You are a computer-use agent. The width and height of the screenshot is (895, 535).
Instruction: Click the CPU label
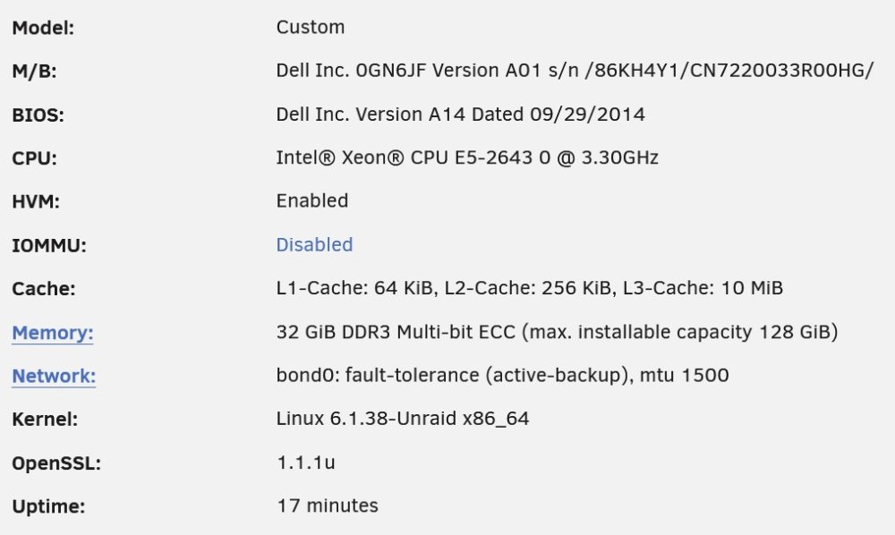tap(34, 158)
